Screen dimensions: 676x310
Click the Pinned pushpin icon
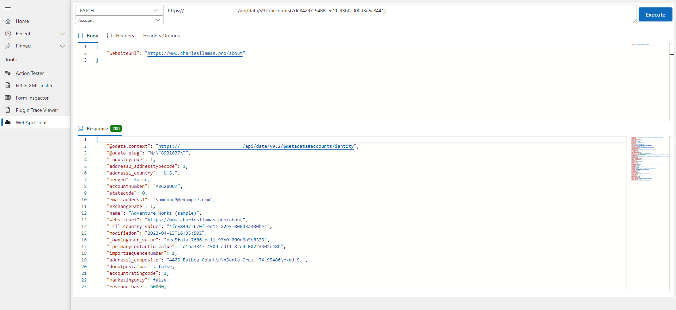tap(8, 46)
